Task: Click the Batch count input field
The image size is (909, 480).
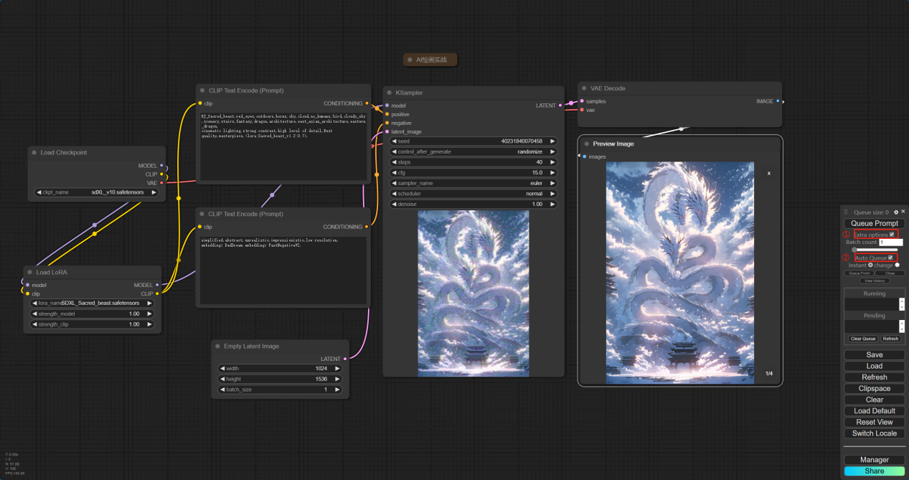Action: [x=890, y=243]
